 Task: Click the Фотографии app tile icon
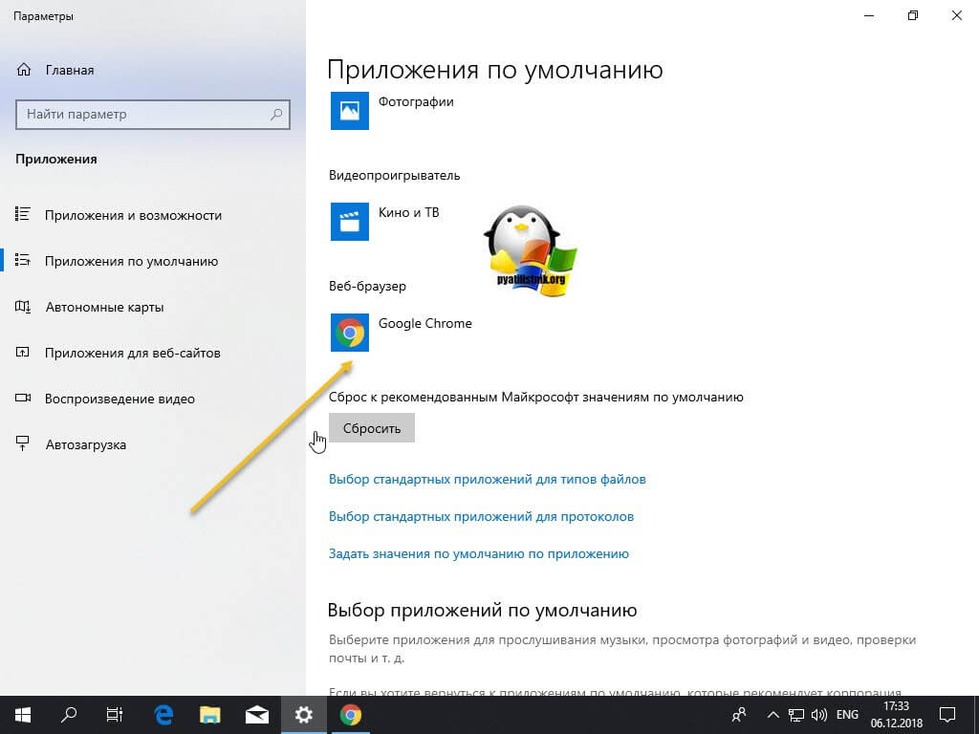350,111
